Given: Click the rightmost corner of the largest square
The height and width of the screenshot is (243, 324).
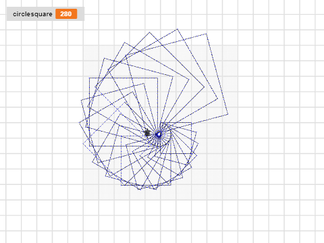Looking at the screenshot, I should coord(228,114).
